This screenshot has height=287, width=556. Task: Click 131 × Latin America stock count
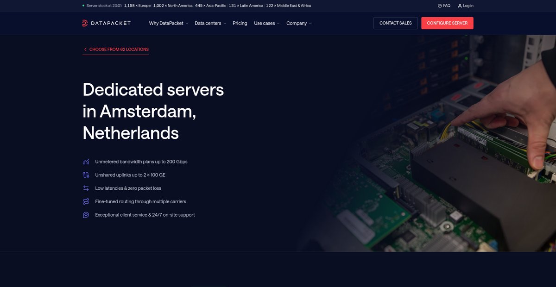click(x=246, y=6)
